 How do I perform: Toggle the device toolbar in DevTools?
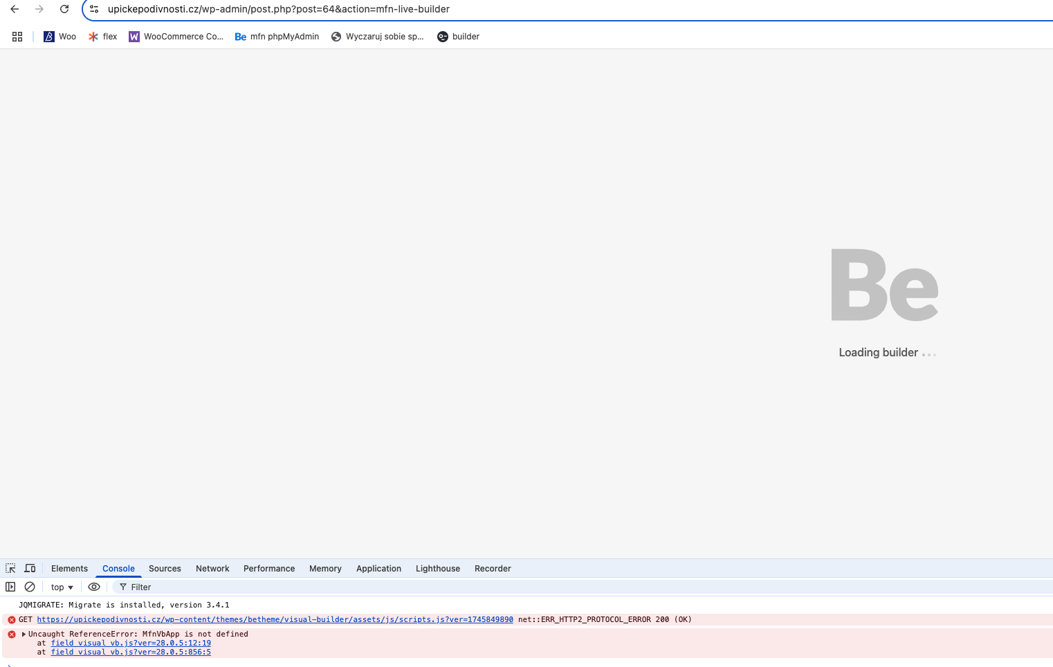click(30, 568)
